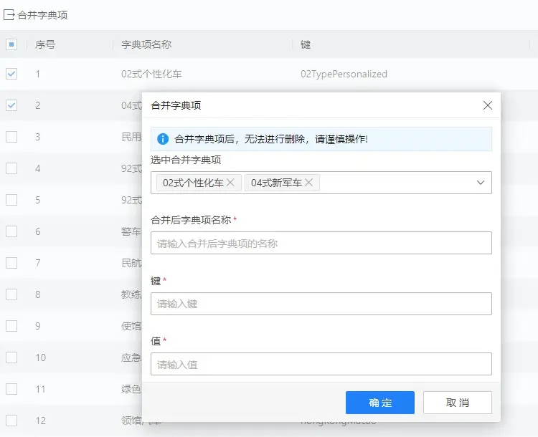
Task: Check the row 3 checkbox
Action: pyautogui.click(x=11, y=137)
